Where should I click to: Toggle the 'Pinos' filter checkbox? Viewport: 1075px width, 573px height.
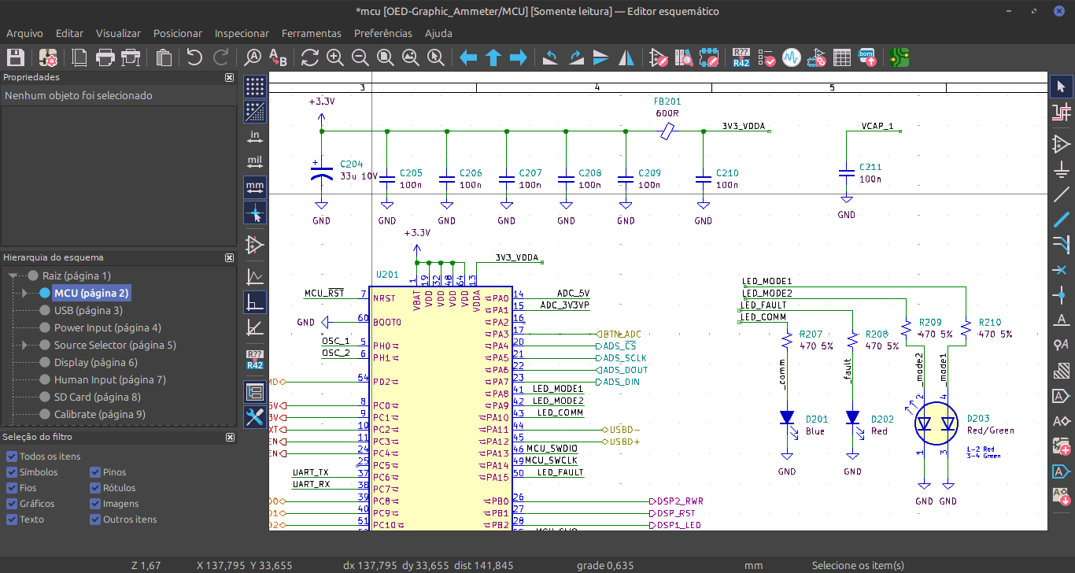point(96,472)
